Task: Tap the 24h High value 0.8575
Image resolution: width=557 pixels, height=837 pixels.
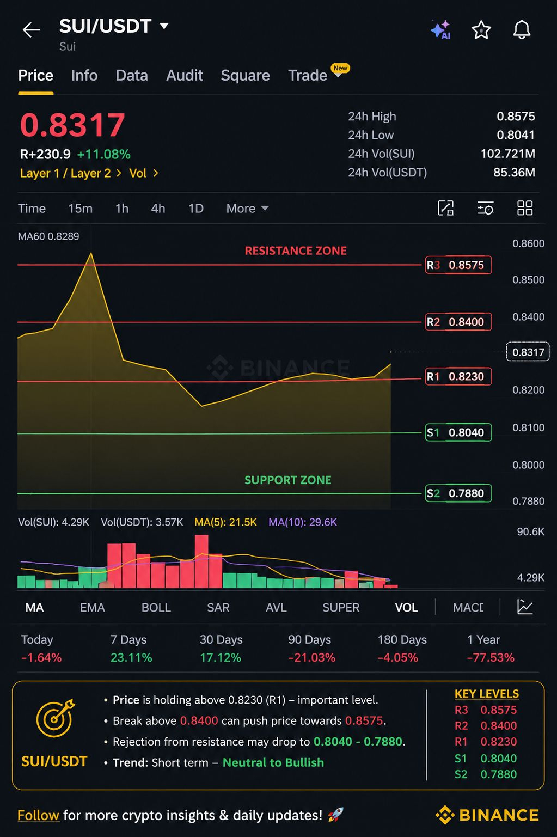Action: 516,117
